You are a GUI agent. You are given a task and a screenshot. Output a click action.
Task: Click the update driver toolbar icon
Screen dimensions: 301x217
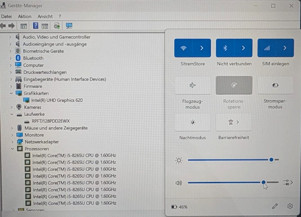[57, 26]
